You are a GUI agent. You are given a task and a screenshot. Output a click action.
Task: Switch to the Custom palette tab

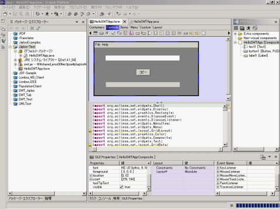click(145, 27)
